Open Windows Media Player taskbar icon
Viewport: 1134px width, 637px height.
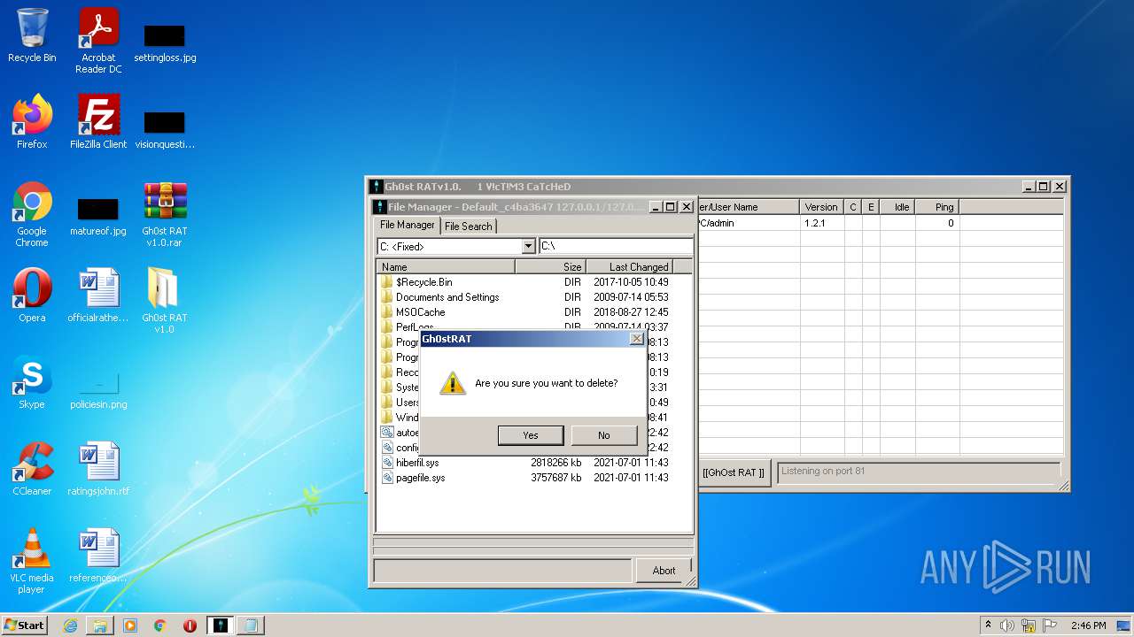(130, 625)
